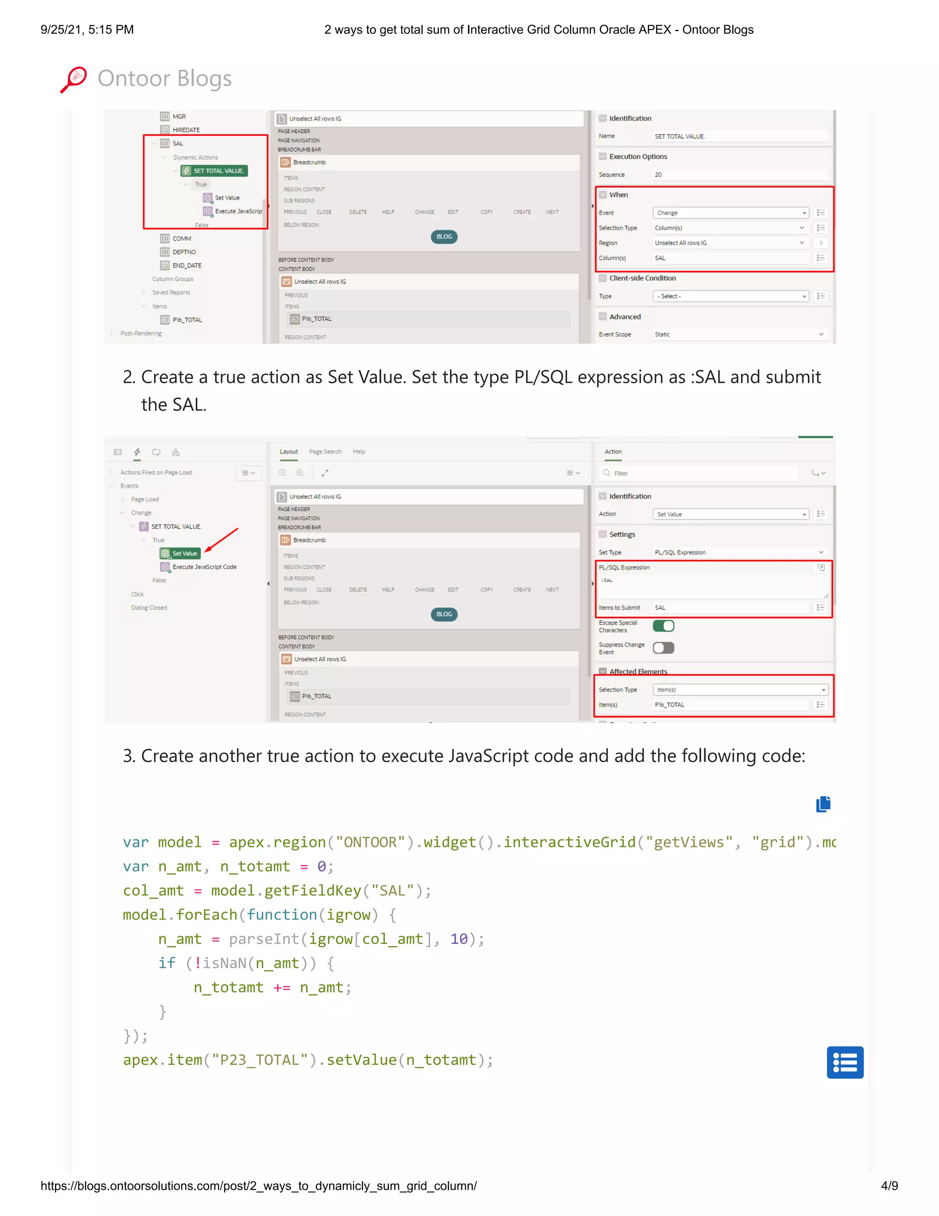Viewport: 939px width, 1216px height.
Task: Collapse the When section checkbox
Action: (x=602, y=195)
